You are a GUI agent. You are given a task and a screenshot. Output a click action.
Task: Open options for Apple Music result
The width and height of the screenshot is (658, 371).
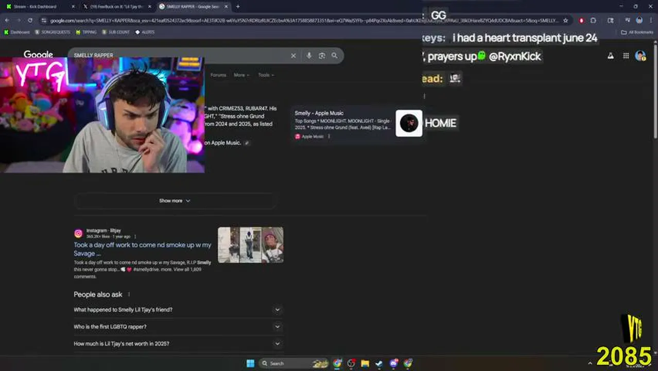click(x=329, y=137)
